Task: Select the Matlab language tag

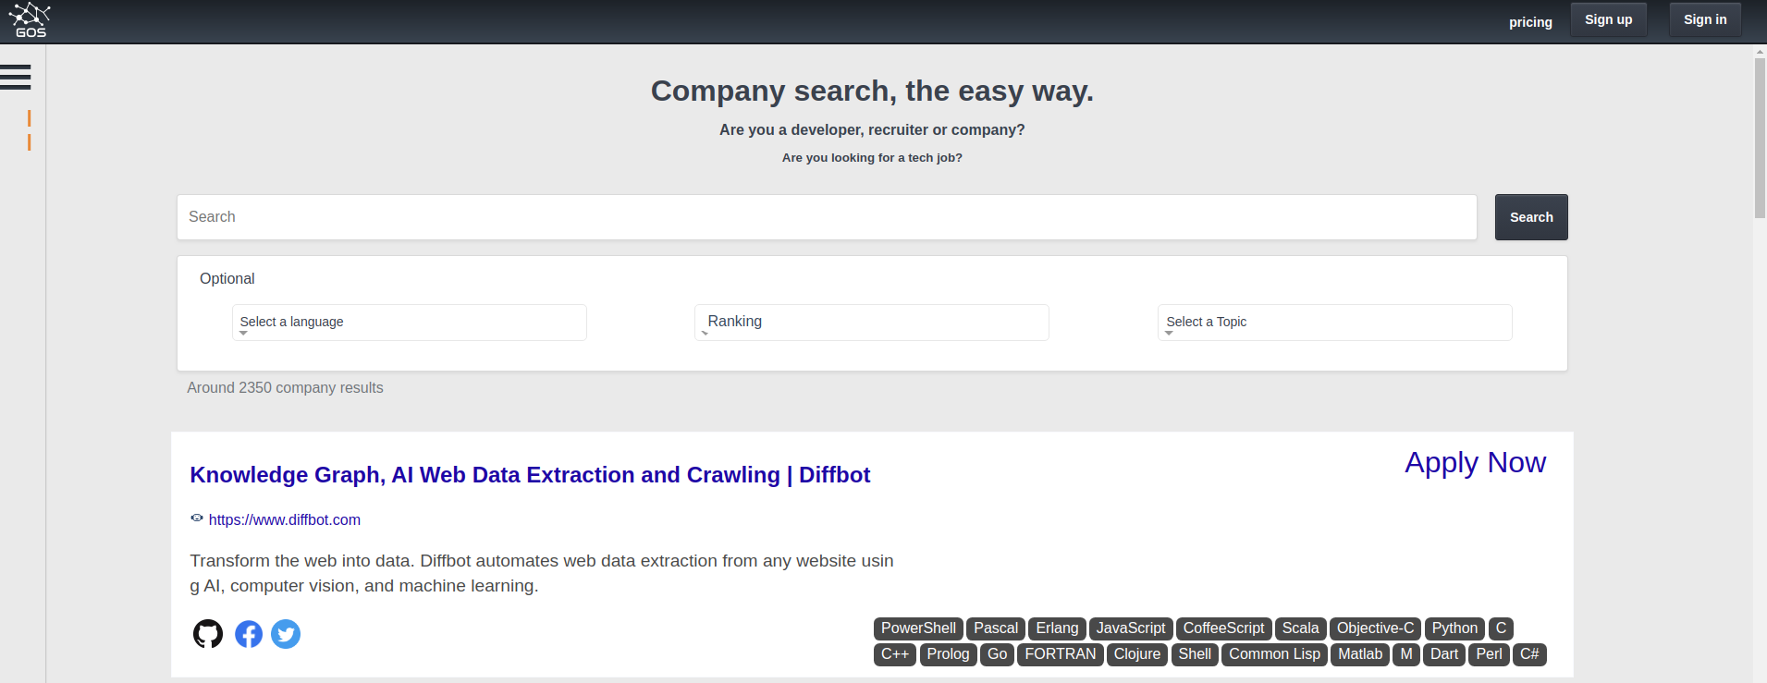Action: coord(1360,654)
